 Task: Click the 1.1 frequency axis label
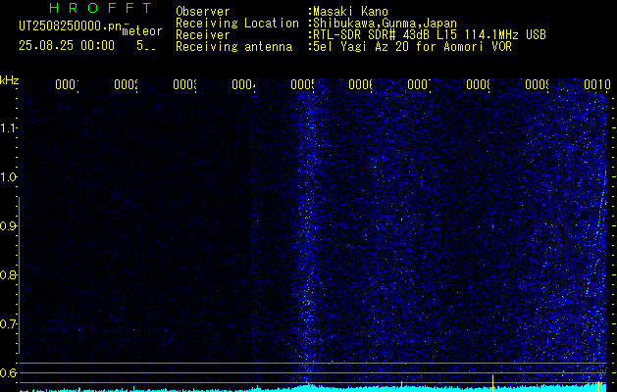coord(8,127)
